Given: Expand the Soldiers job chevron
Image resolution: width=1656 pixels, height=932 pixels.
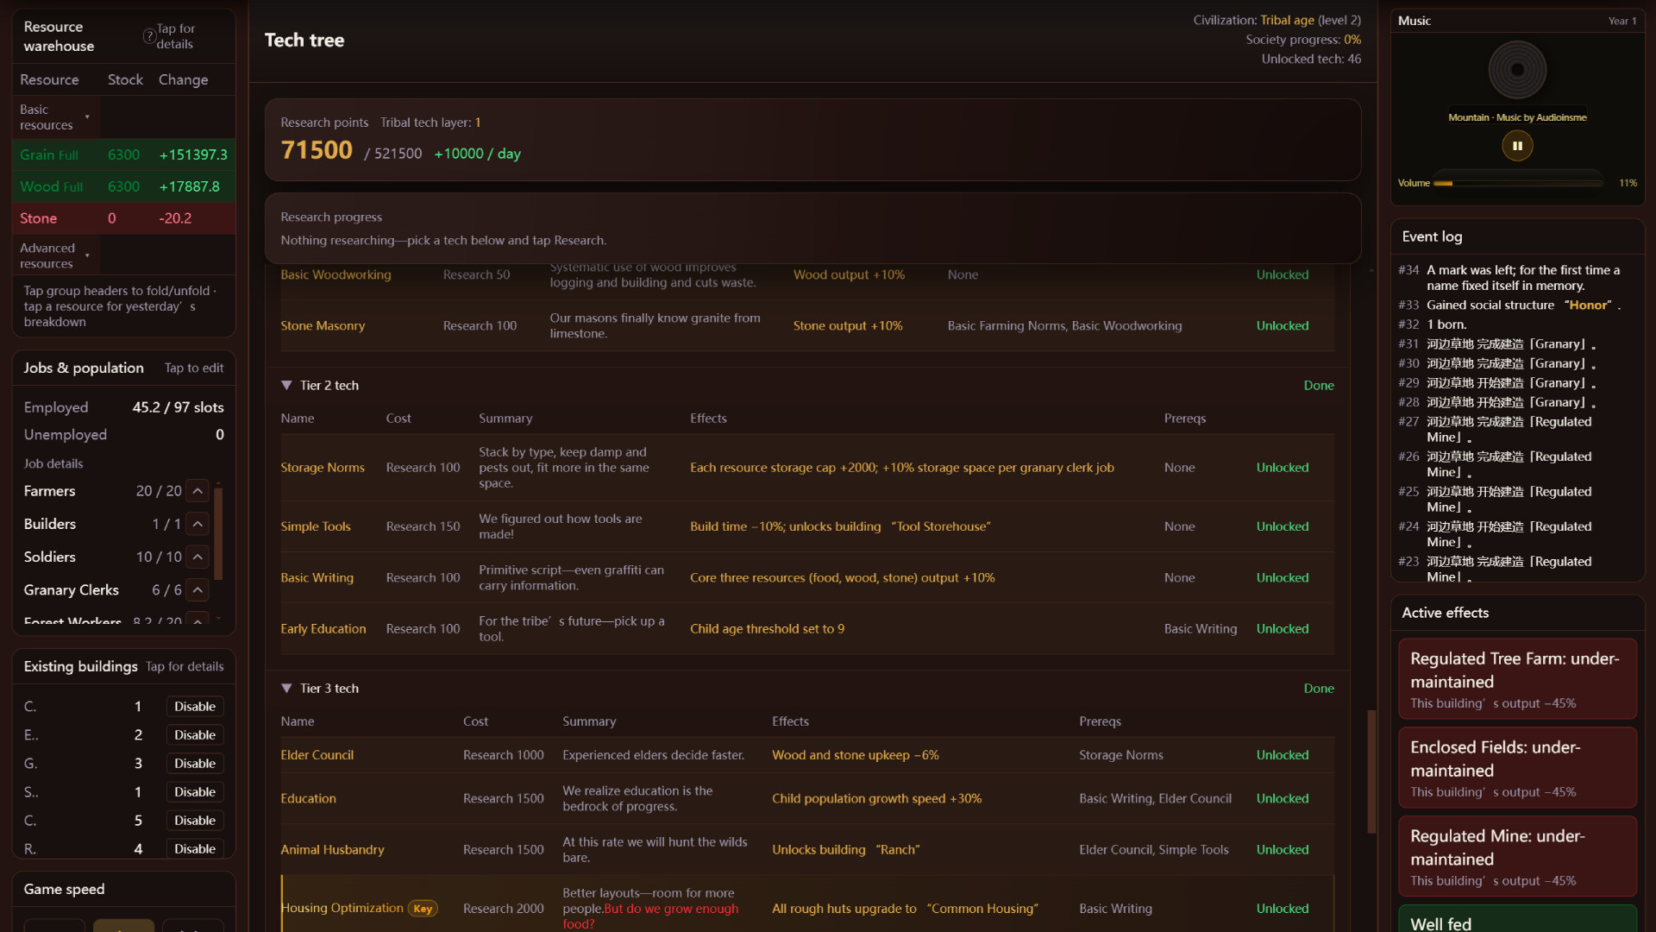Looking at the screenshot, I should click(198, 557).
